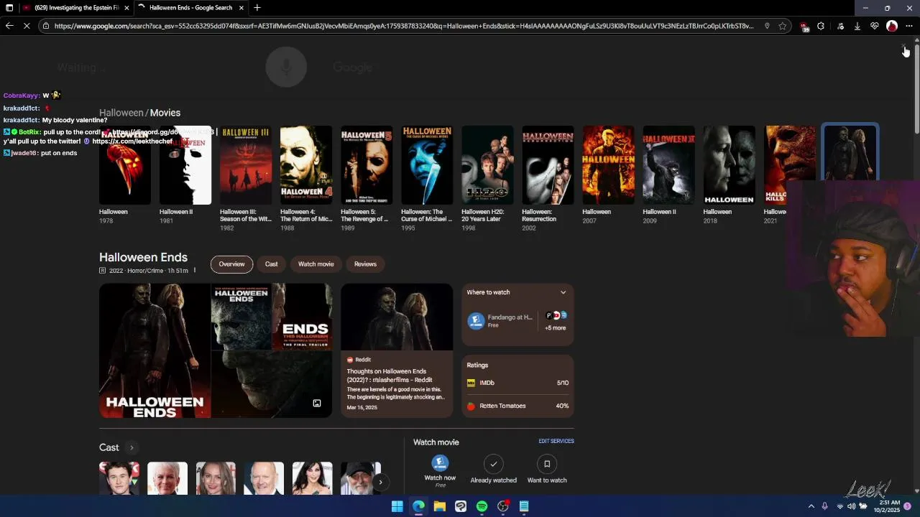Expand the Cast section arrow
Screen dimensions: 920x517
point(132,448)
